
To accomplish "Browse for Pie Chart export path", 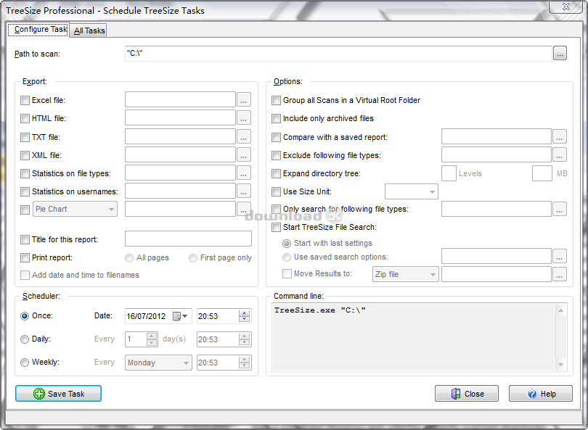I will point(244,209).
